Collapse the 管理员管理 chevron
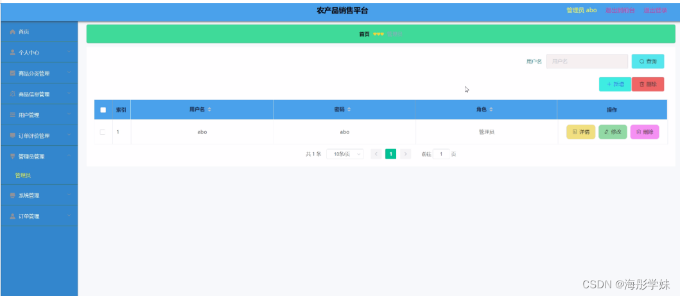 (x=69, y=156)
